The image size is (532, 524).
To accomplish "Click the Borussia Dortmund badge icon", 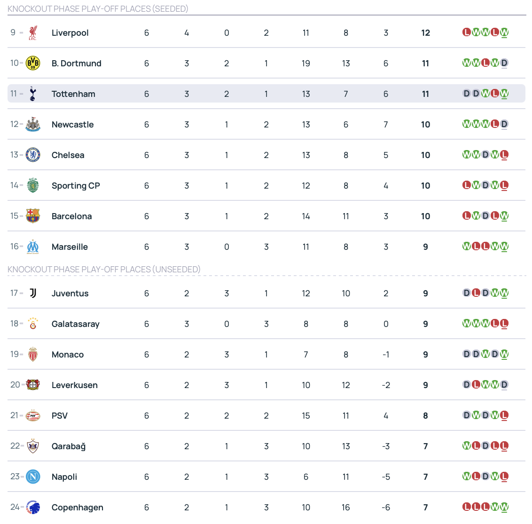I will click(32, 63).
